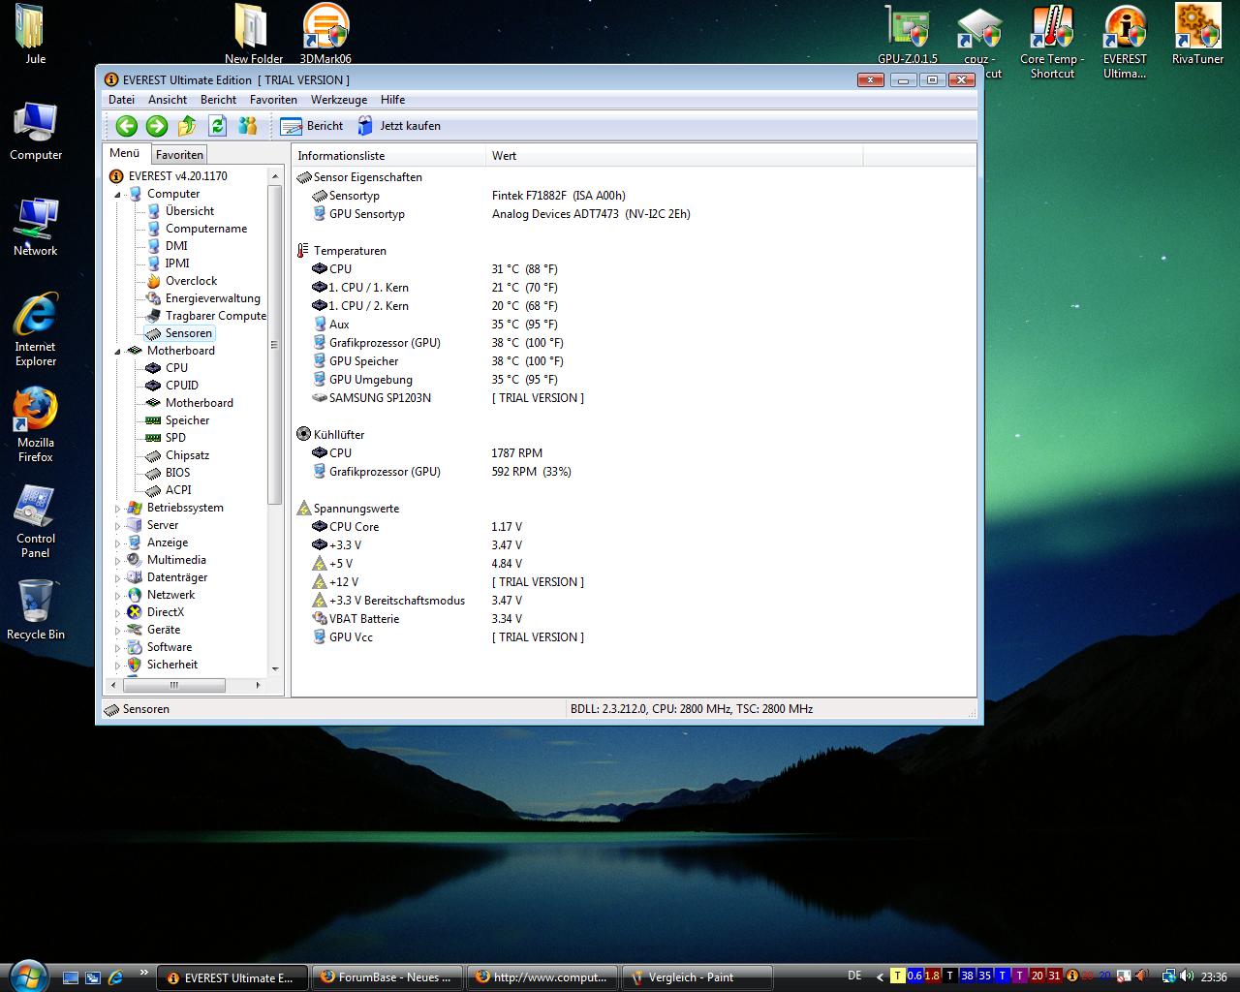This screenshot has height=992, width=1240.
Task: Open Core Temp shortcut desktop icon
Action: click(1052, 43)
